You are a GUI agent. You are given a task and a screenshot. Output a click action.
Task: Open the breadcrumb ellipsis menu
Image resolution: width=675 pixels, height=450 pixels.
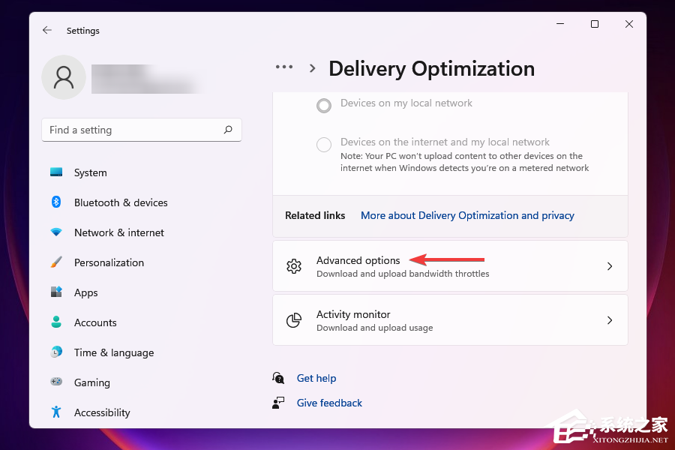tap(284, 67)
